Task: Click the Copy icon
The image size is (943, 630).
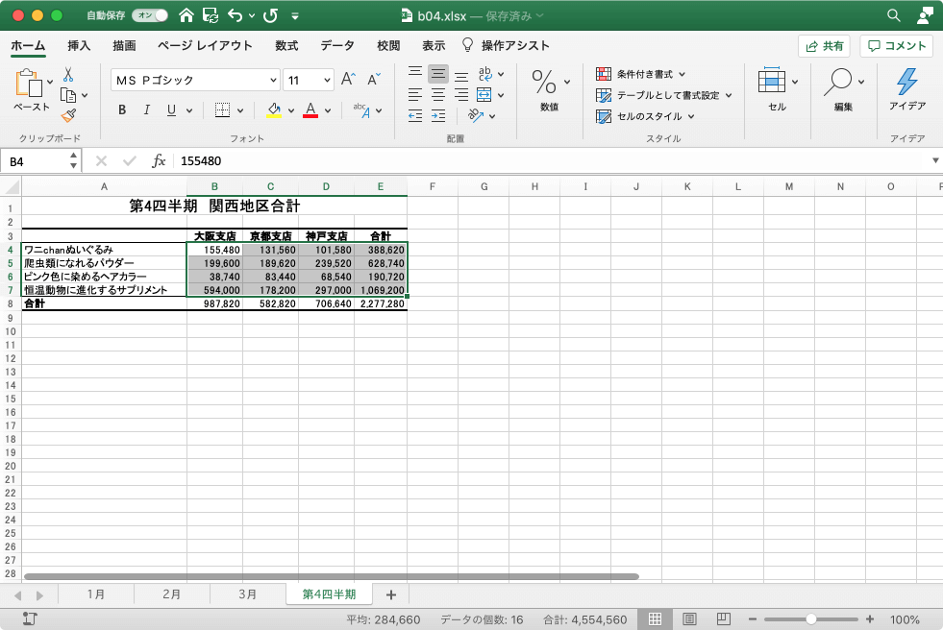Action: click(x=68, y=95)
